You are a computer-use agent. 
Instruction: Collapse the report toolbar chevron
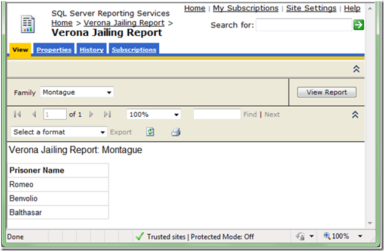(x=356, y=114)
